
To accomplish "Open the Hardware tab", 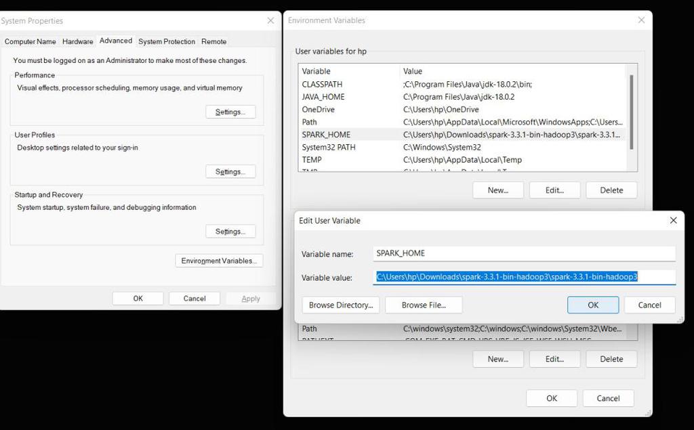I will [77, 41].
